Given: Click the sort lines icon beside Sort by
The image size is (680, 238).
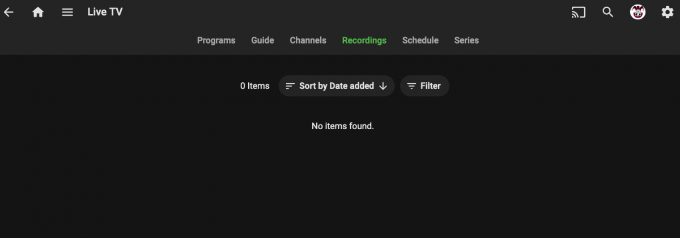Looking at the screenshot, I should (290, 86).
